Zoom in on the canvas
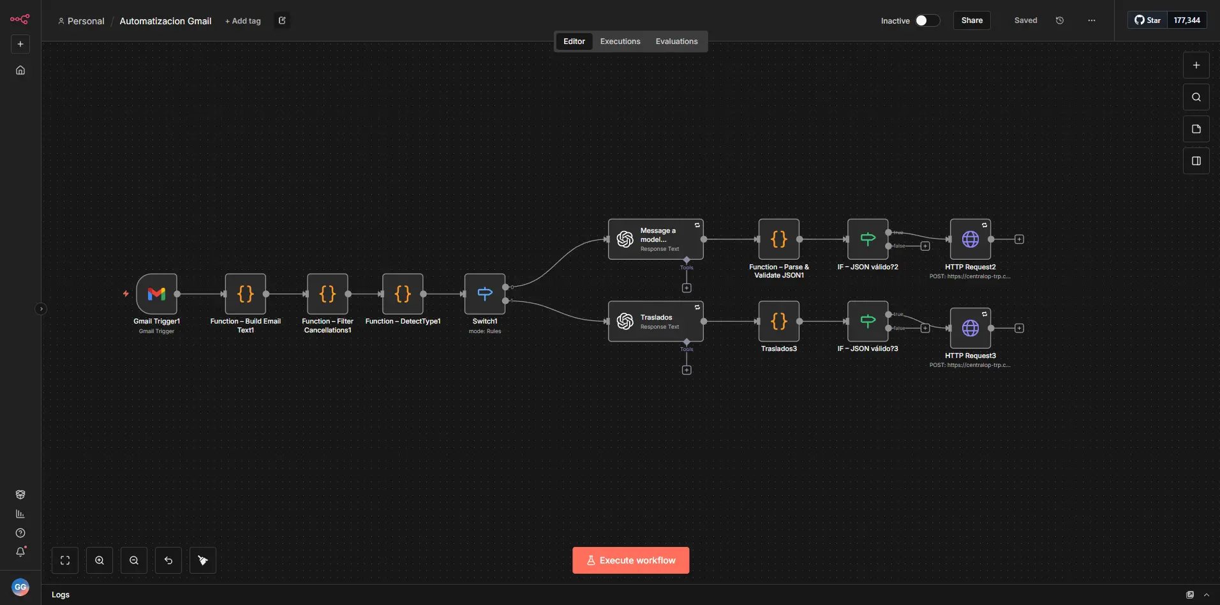 [x=100, y=560]
